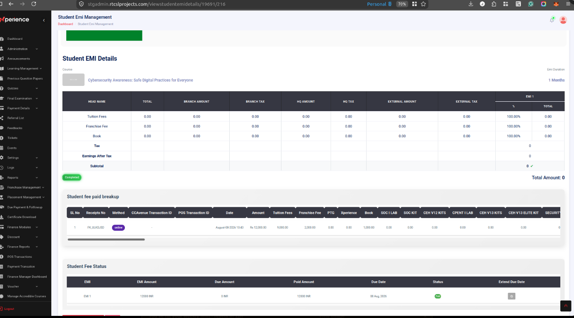
Task: Click the Dashboard gauge icon in sidebar
Action: [x=2, y=39]
